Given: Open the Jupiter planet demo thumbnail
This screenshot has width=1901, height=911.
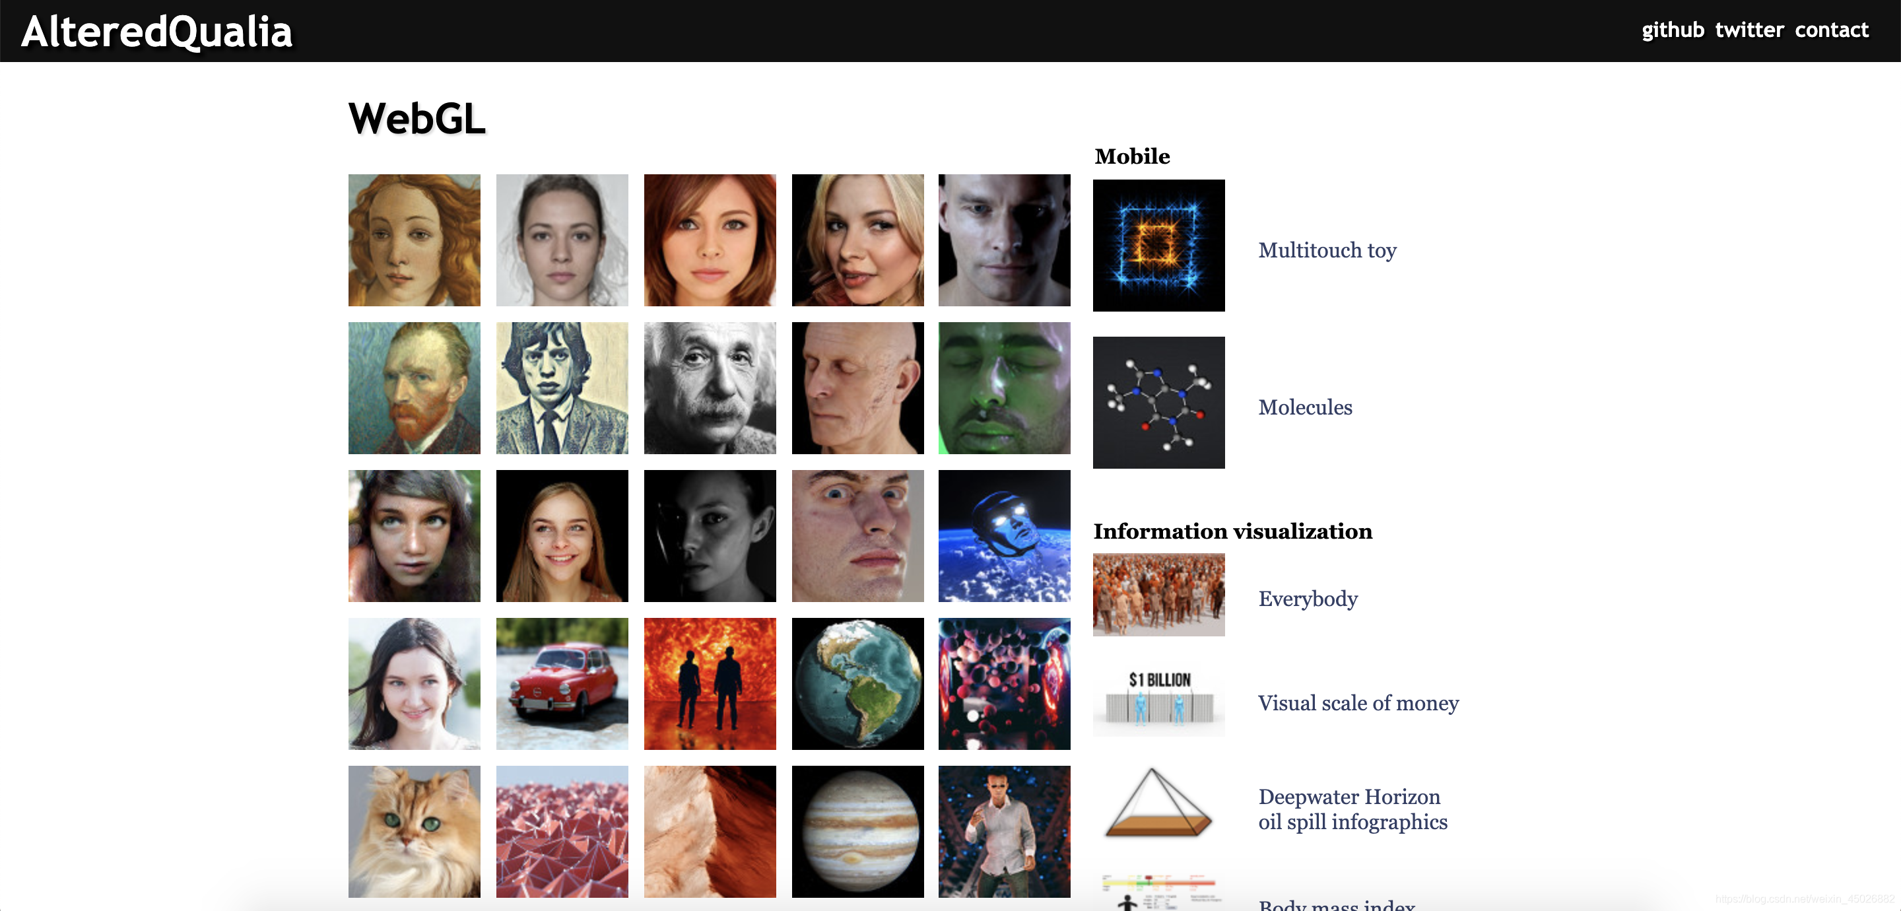Looking at the screenshot, I should [x=857, y=831].
